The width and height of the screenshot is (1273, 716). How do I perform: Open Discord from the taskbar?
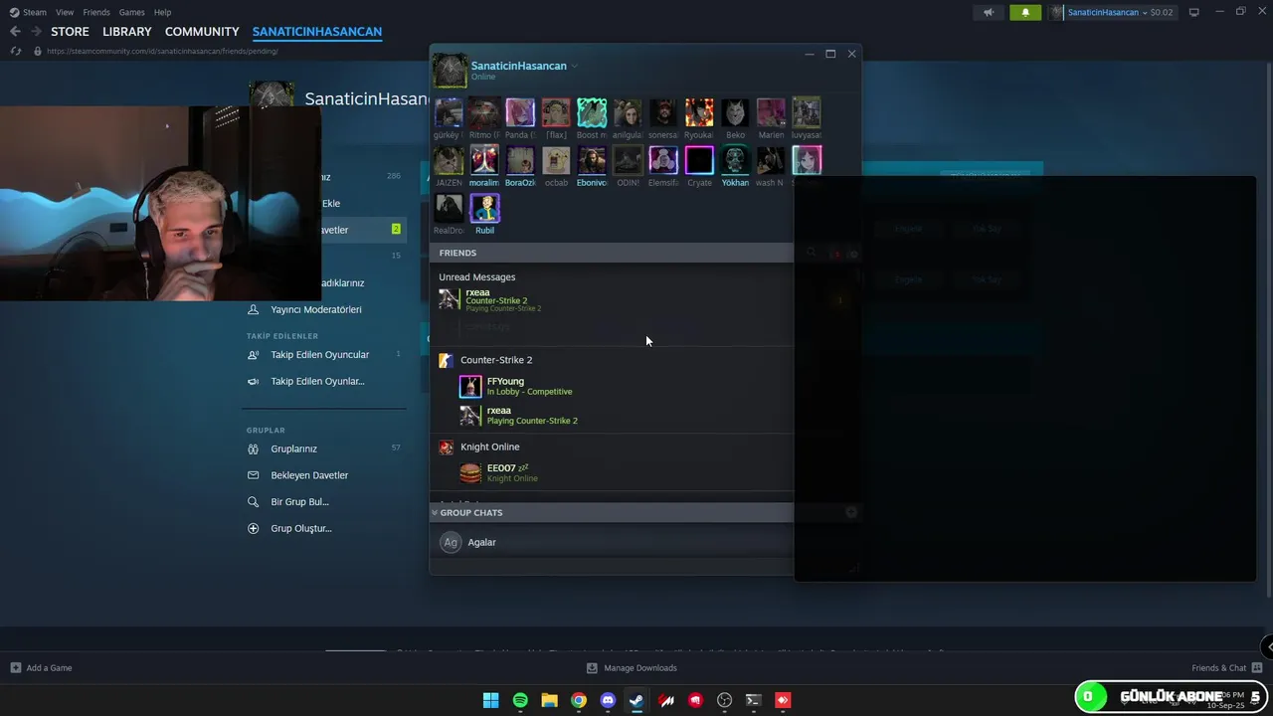pyautogui.click(x=608, y=700)
